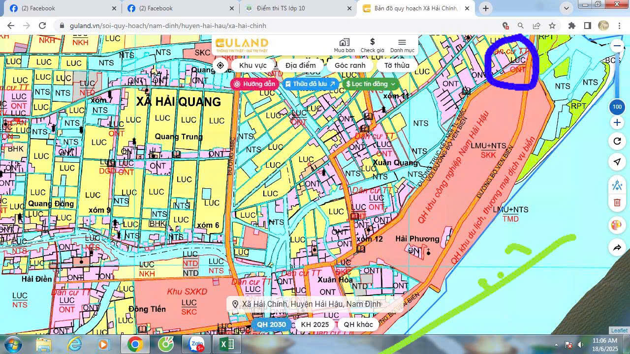Open the Danh mục hamburger menu
This screenshot has height=354, width=630.
[x=402, y=45]
